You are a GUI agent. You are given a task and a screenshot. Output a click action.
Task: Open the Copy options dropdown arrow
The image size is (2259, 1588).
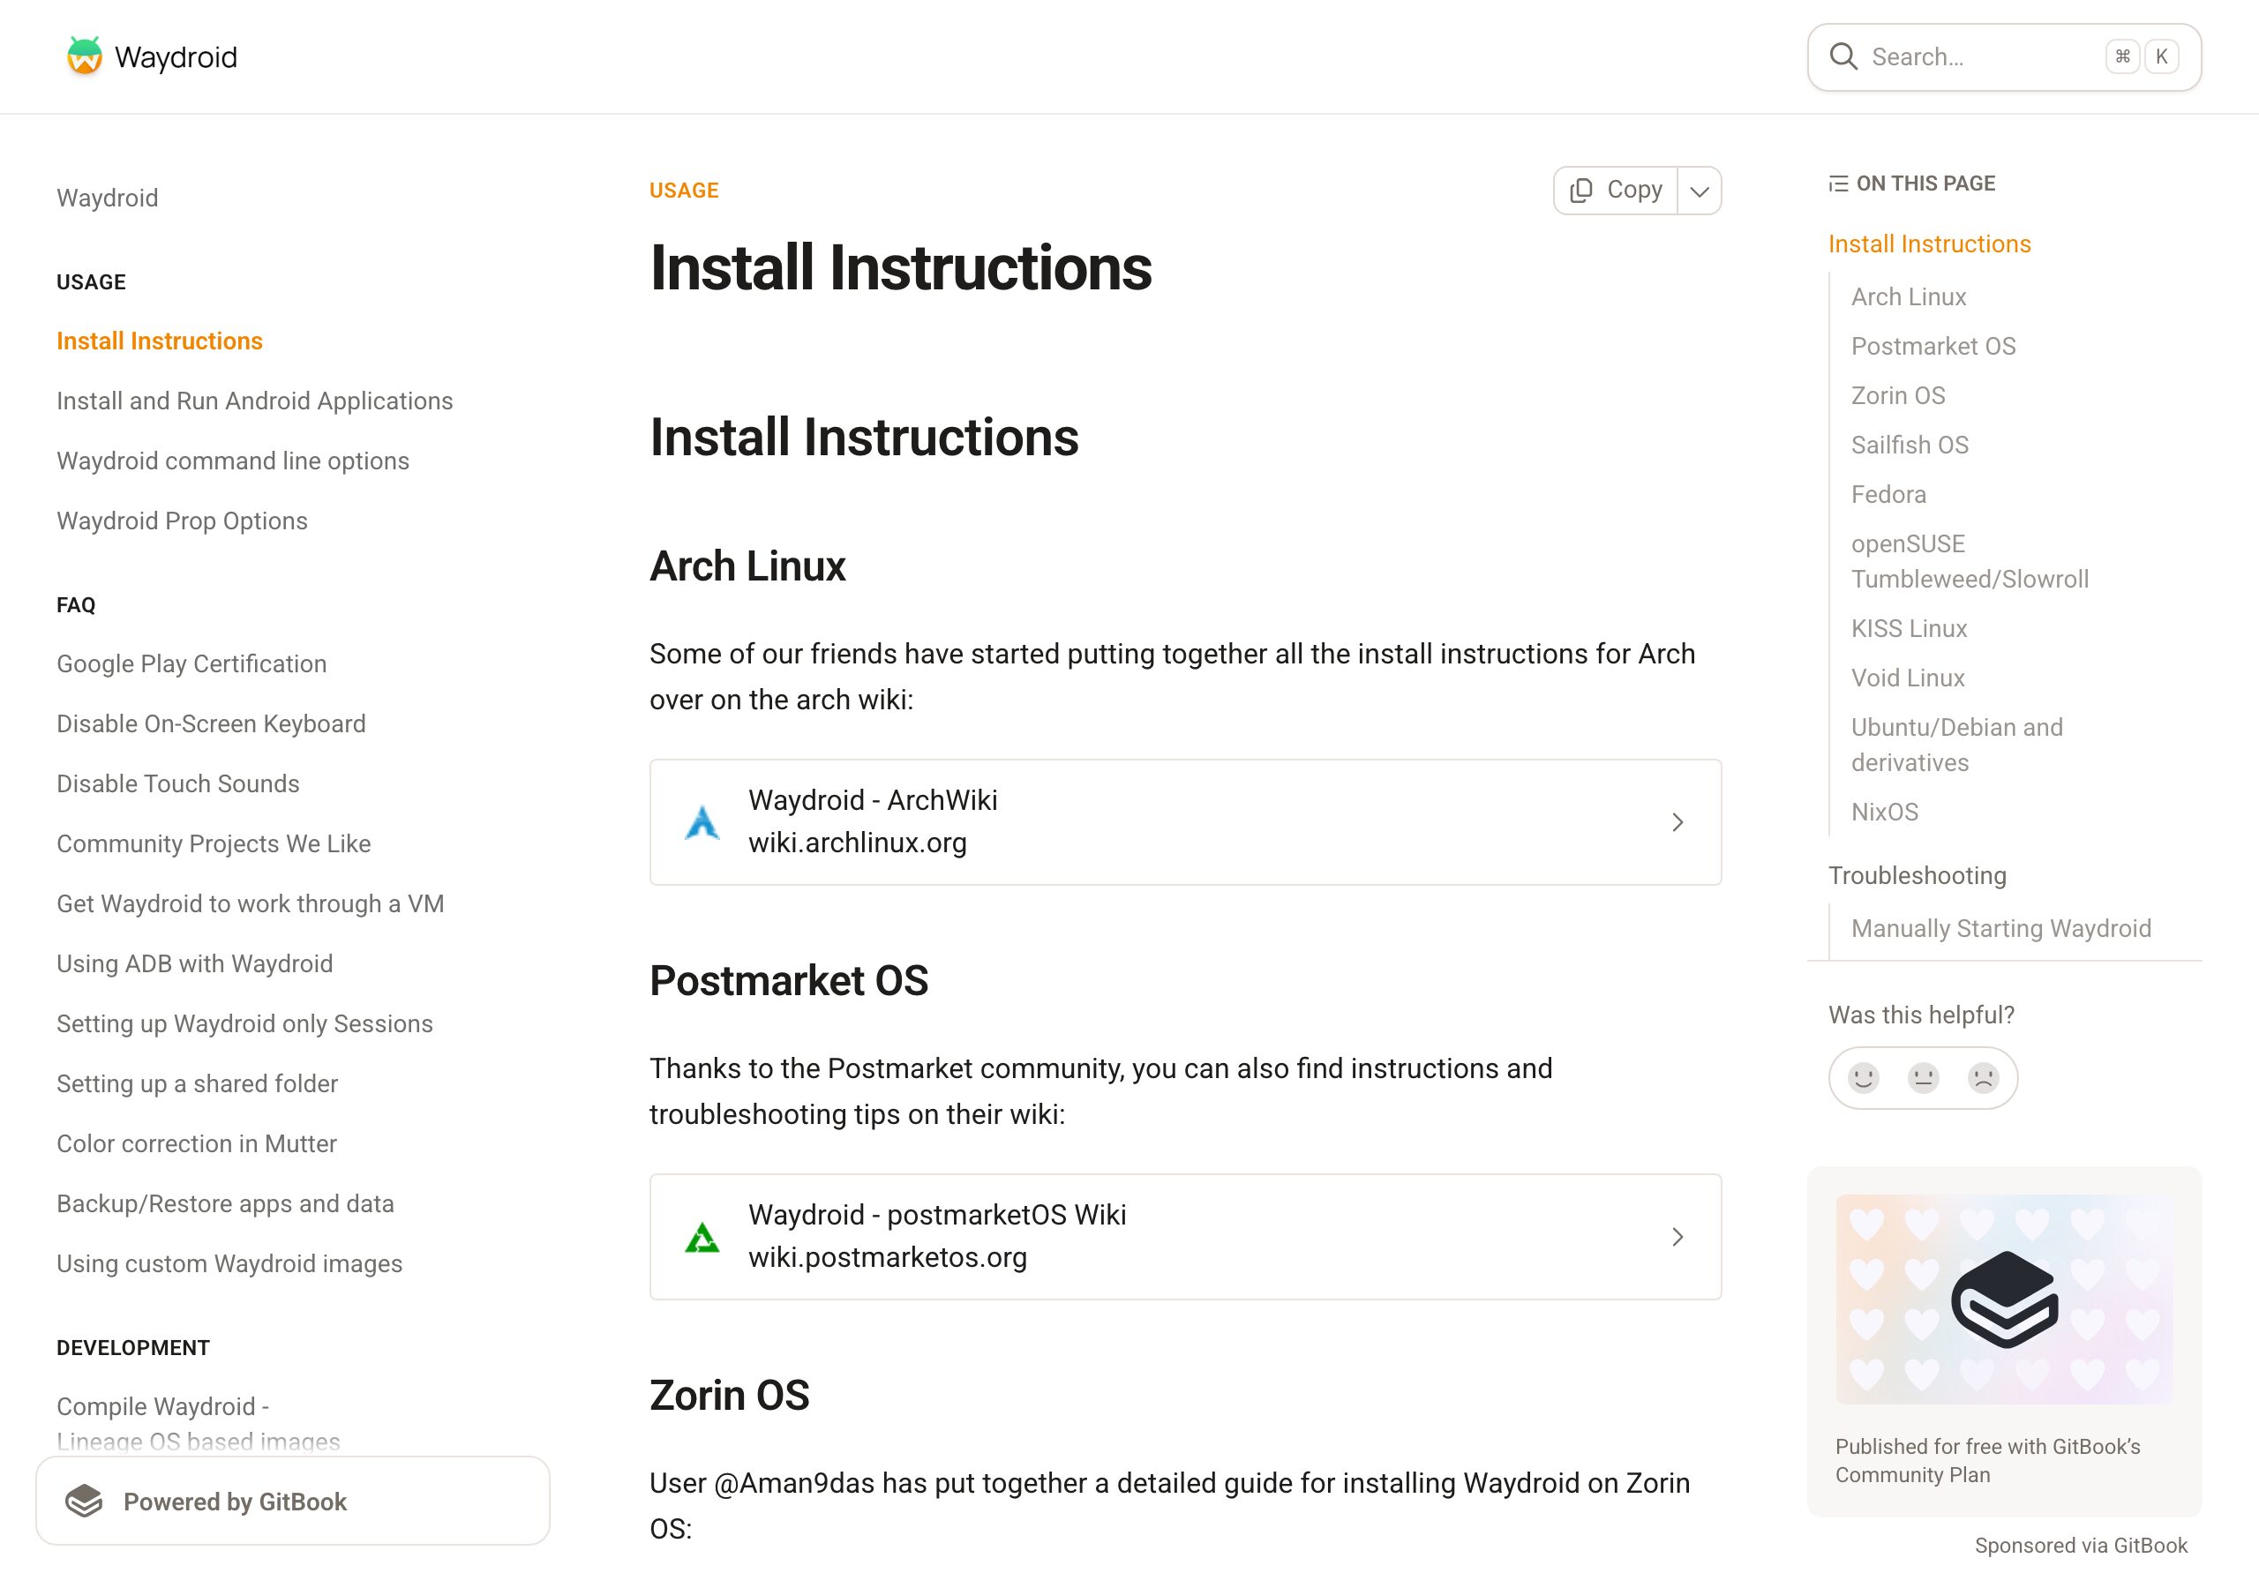tap(1700, 191)
